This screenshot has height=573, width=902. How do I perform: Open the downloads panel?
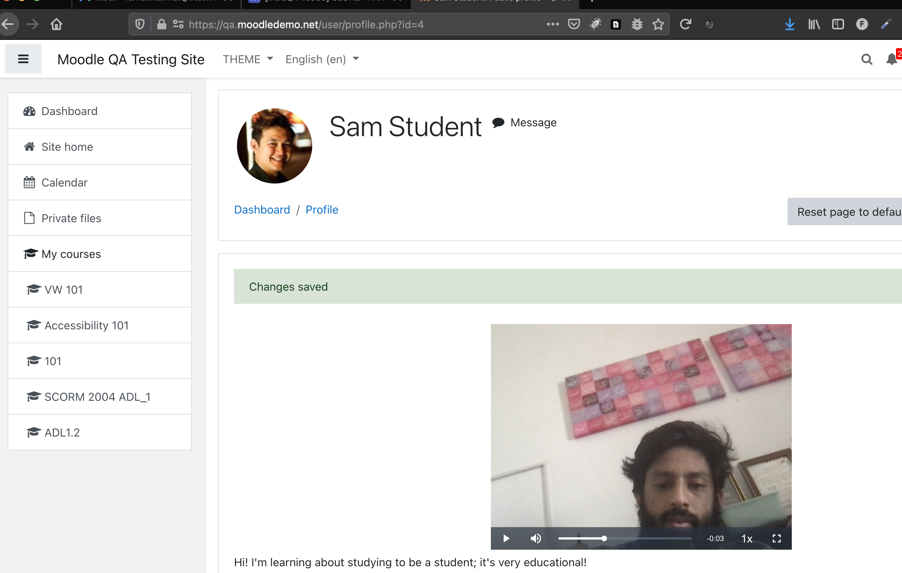pos(790,24)
